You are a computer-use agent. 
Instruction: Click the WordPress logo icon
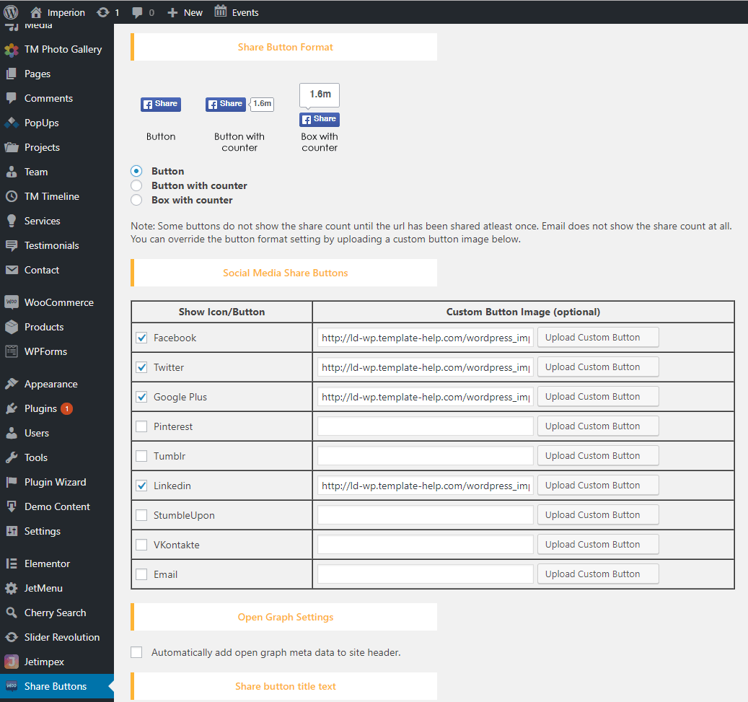(12, 12)
